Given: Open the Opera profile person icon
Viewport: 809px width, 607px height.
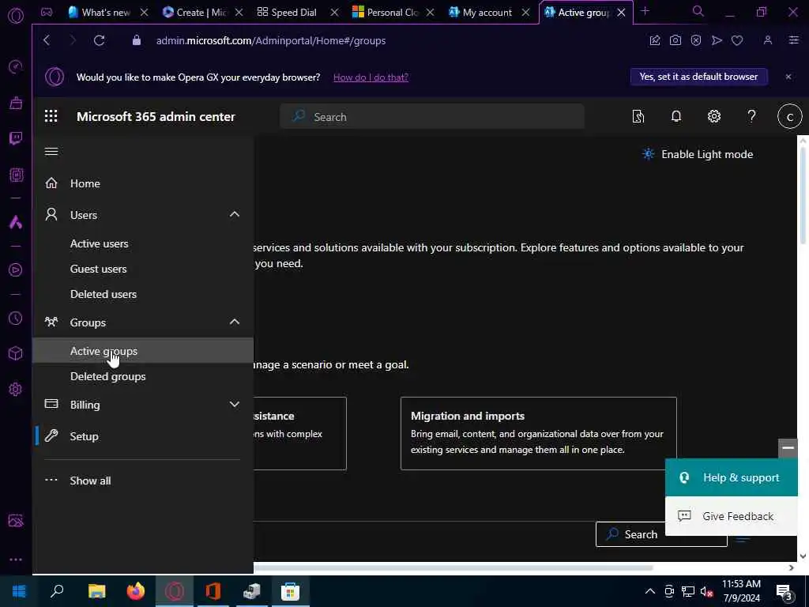Looking at the screenshot, I should pyautogui.click(x=768, y=40).
